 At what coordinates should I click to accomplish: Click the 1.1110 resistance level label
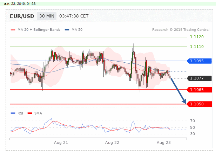(197, 47)
